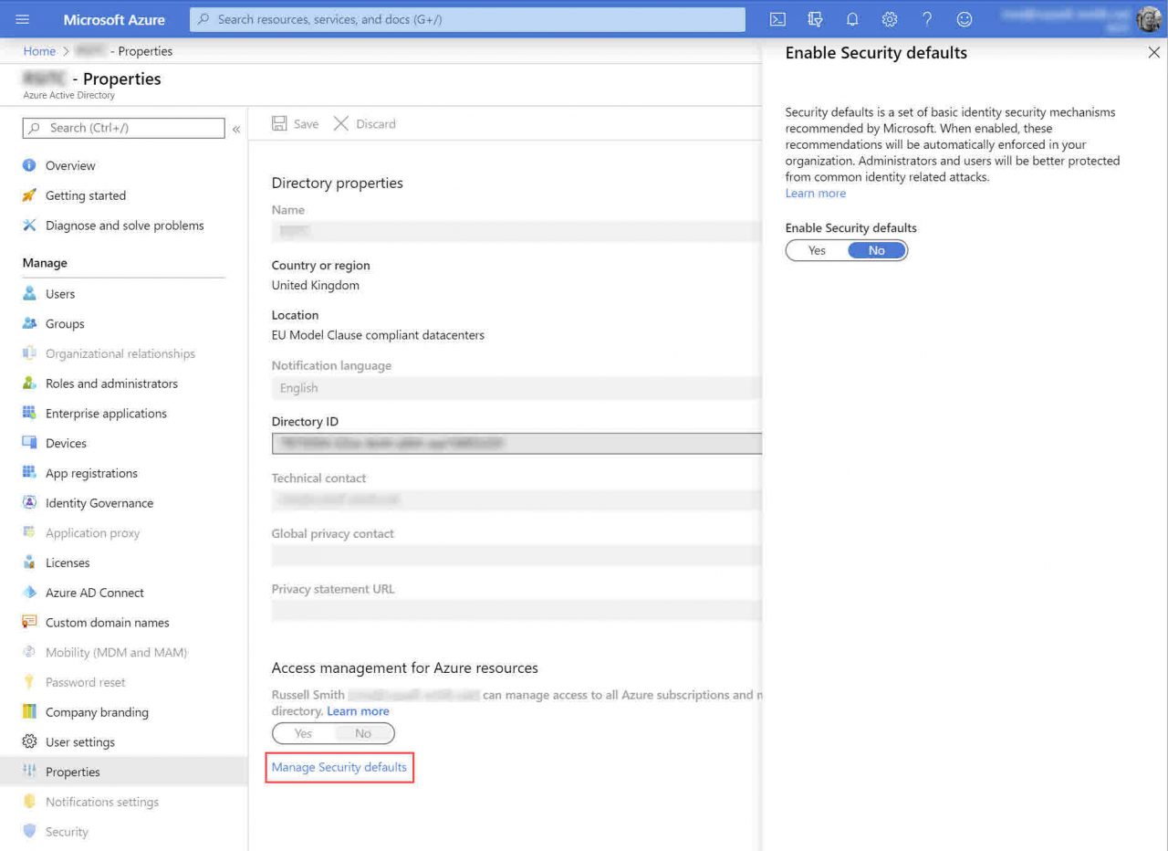Focus the sidebar Search (Ctrl+/) box

(x=123, y=128)
